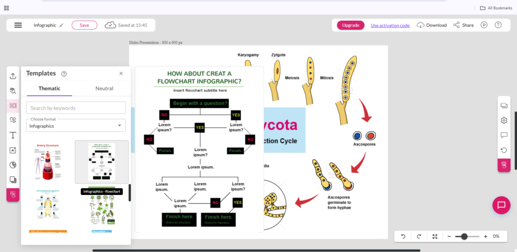Click 'Saved at 15:45' status text
This screenshot has width=517, height=252.
click(x=133, y=25)
